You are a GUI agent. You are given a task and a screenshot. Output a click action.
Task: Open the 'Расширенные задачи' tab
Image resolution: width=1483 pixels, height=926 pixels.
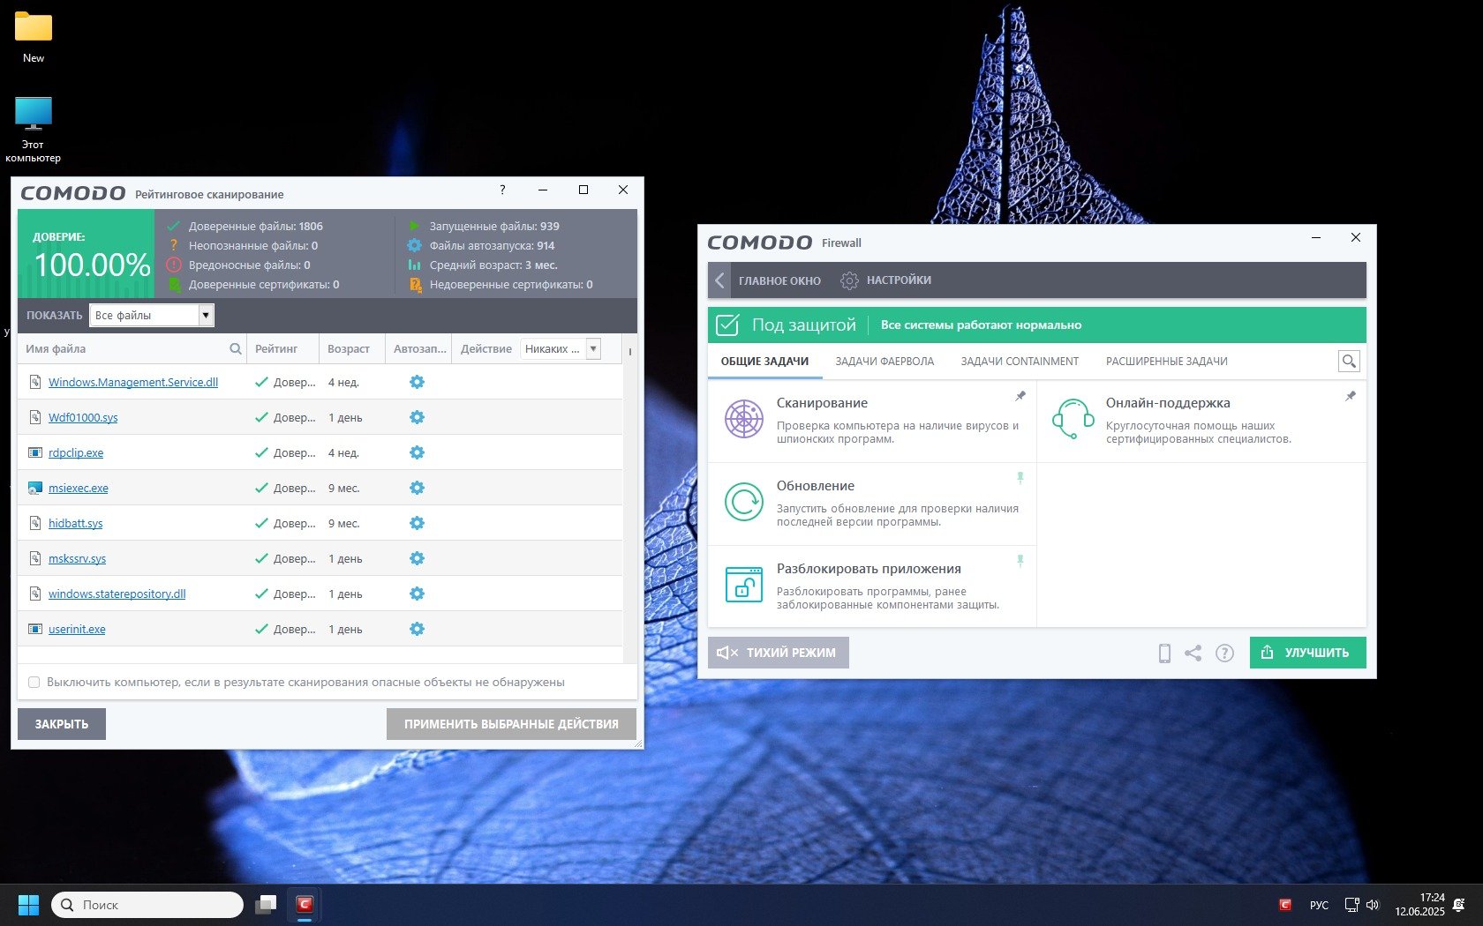coord(1166,362)
